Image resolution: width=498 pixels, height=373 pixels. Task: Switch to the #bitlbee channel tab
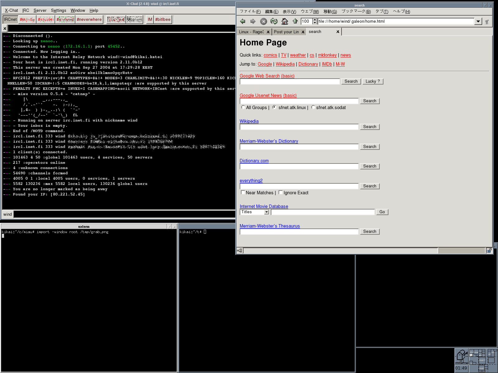163,20
